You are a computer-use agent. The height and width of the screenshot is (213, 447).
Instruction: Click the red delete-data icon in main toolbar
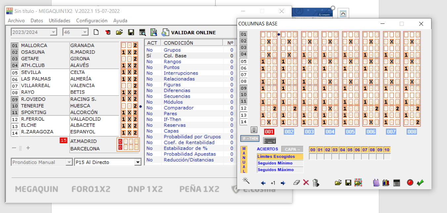tap(108, 32)
